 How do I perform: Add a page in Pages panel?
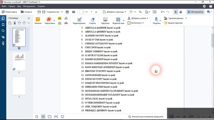[x=10, y=23]
